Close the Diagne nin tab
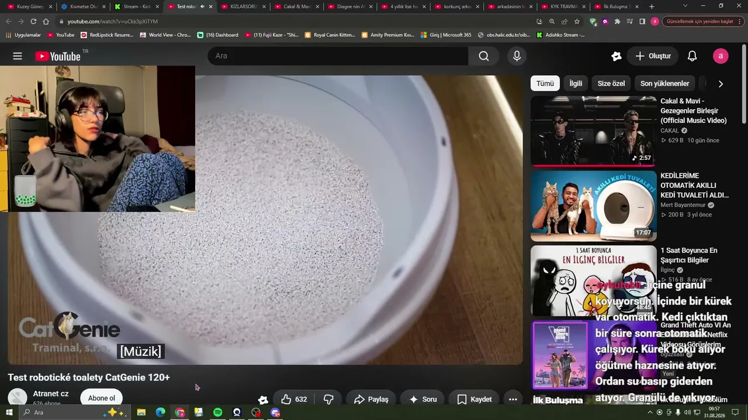The width and height of the screenshot is (748, 420). pyautogui.click(x=370, y=6)
